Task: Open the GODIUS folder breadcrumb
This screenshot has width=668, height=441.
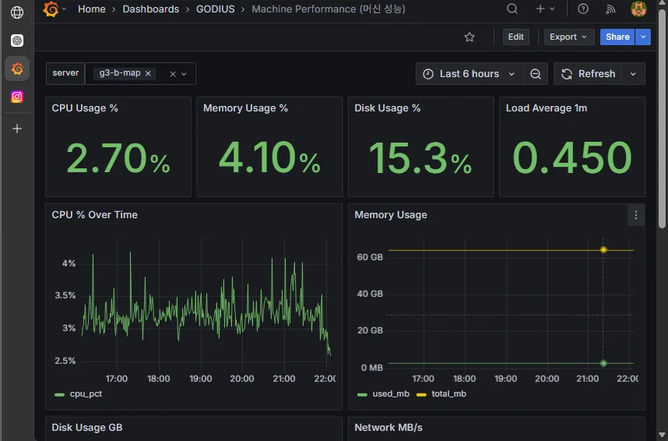Action: click(x=215, y=9)
